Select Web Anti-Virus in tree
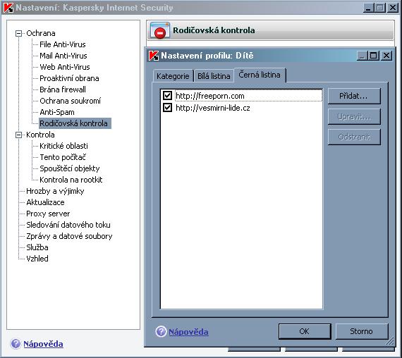Viewport: 402px width, 358px height. pos(65,67)
